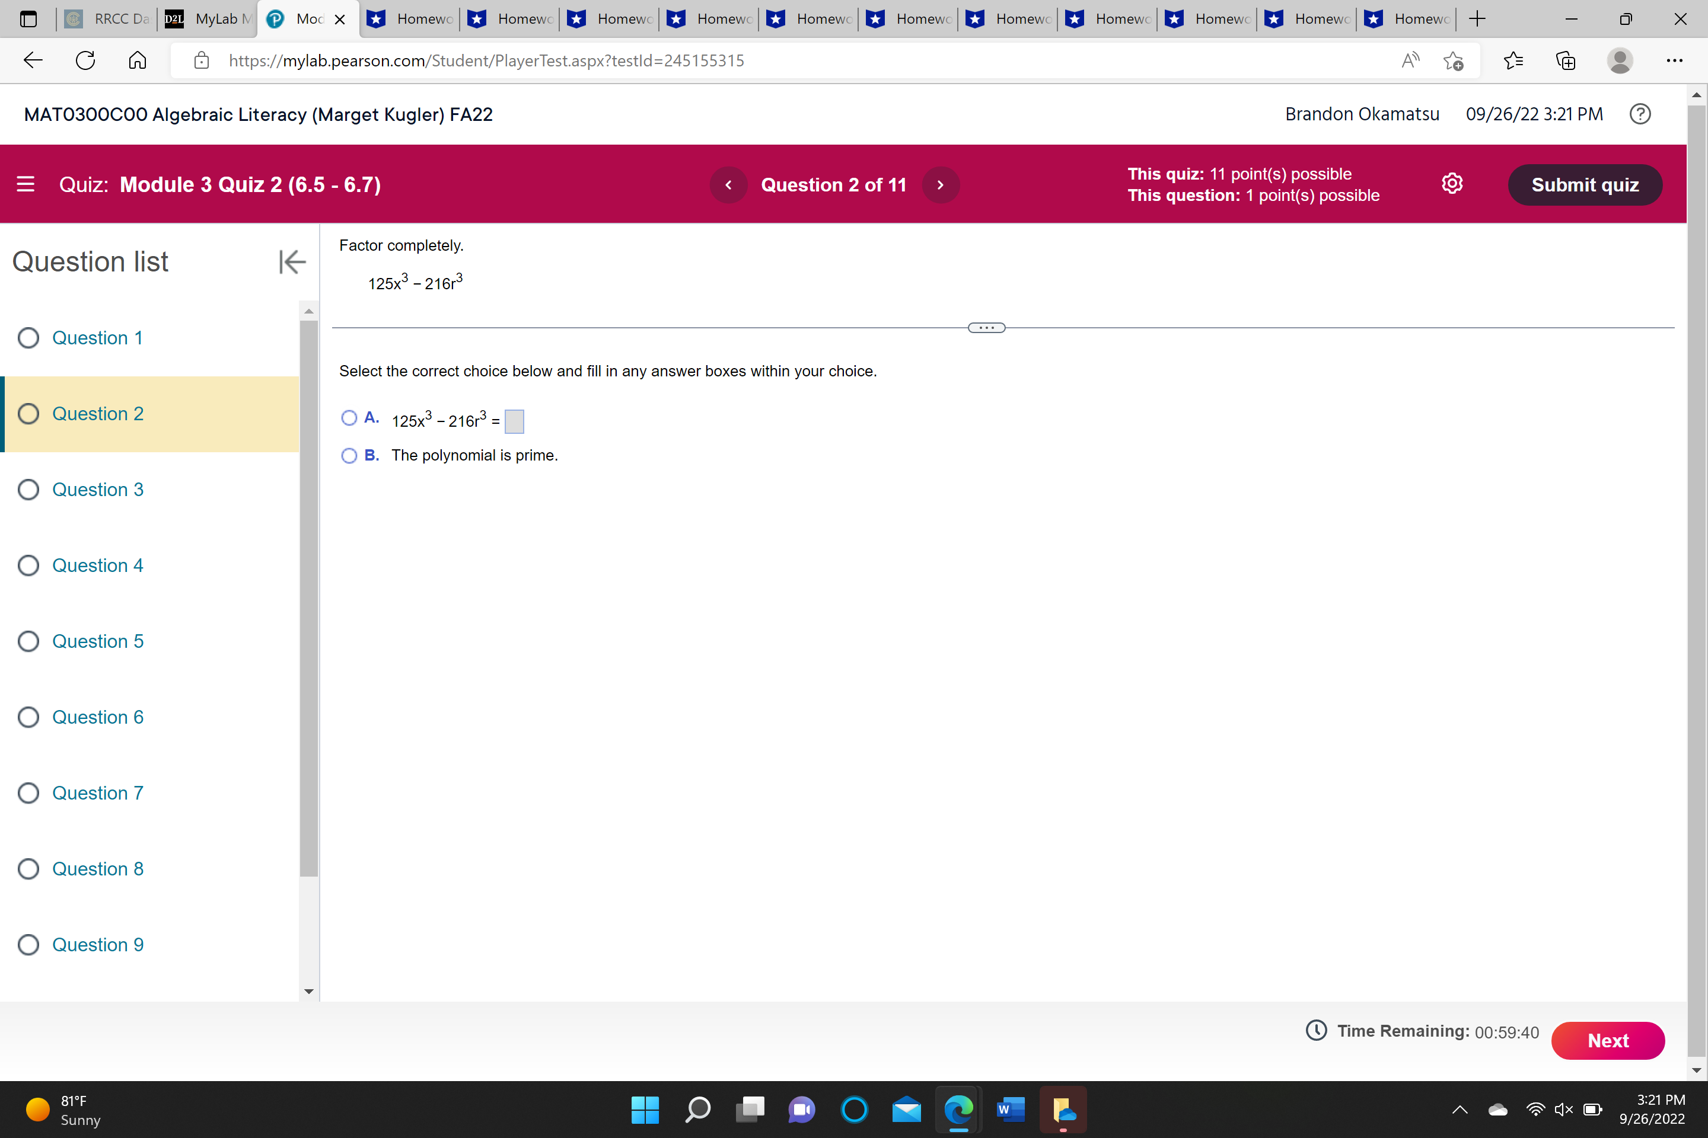Select the Question 5 circle indicator
The width and height of the screenshot is (1708, 1138).
pyautogui.click(x=28, y=641)
